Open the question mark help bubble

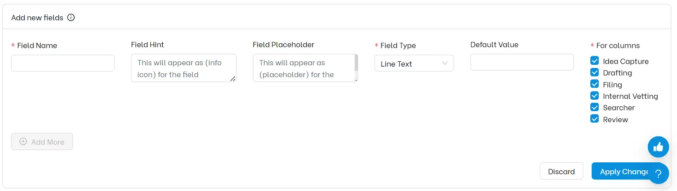pyautogui.click(x=658, y=173)
